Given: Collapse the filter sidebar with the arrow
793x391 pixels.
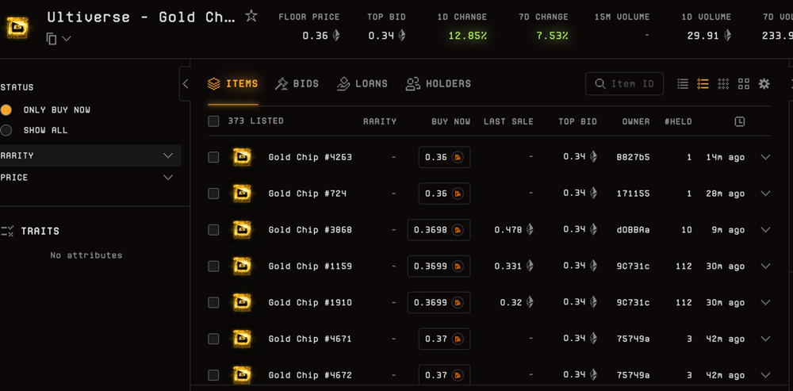Looking at the screenshot, I should pos(185,83).
